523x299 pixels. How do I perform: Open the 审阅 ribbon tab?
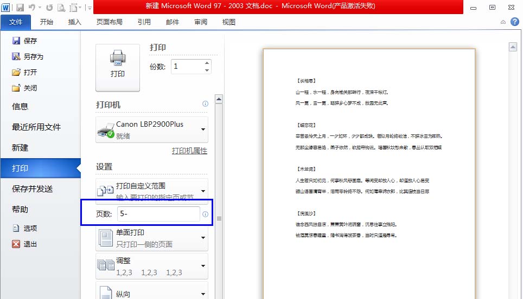coord(200,22)
